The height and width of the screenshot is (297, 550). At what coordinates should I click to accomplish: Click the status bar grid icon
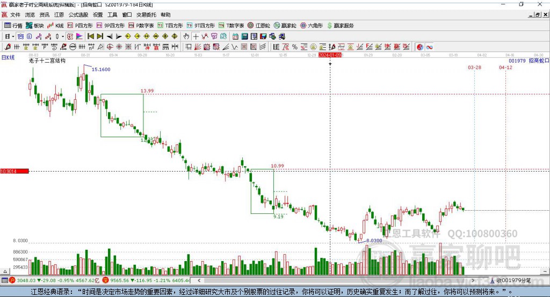click(x=4, y=280)
